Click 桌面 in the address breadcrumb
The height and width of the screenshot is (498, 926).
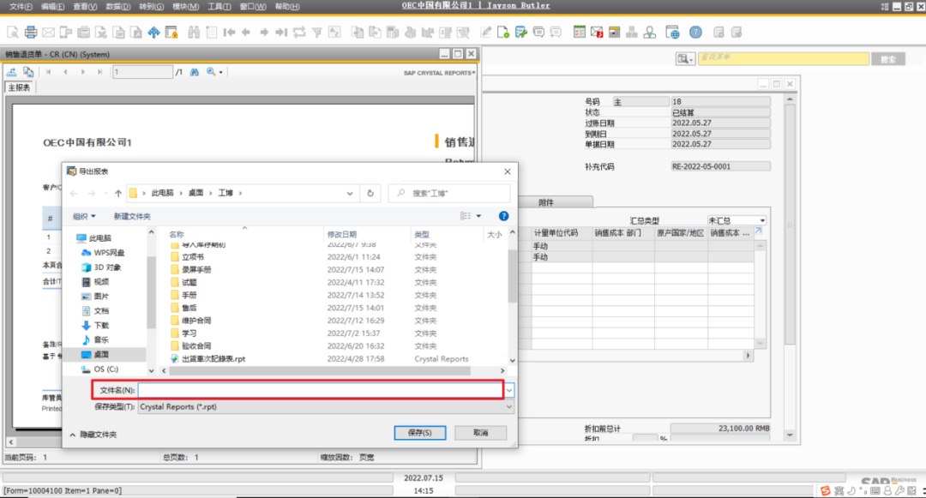[195, 193]
